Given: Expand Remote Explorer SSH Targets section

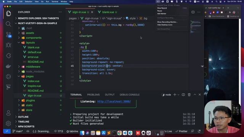Looking at the screenshot, I should click(x=38, y=18).
